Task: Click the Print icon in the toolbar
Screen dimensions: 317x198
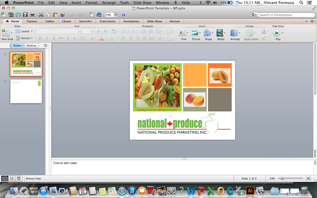Action: click(x=32, y=15)
